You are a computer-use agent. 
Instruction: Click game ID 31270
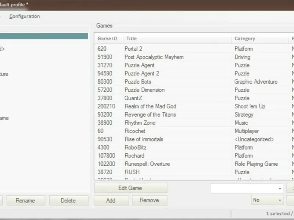[x=105, y=65]
